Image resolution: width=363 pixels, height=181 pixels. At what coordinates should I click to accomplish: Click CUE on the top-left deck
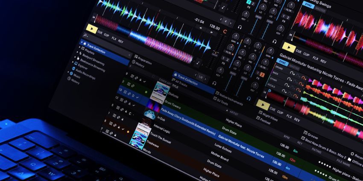(100, 32)
